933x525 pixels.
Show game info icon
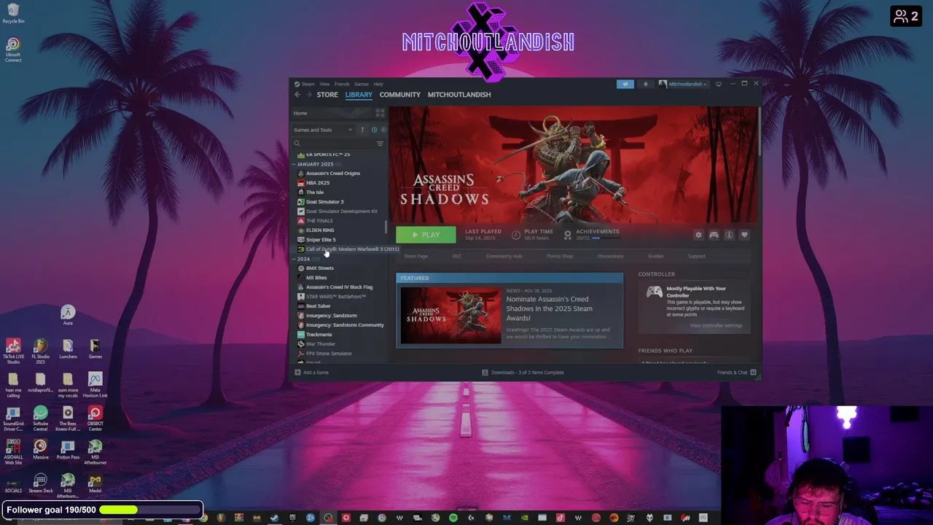(x=729, y=235)
